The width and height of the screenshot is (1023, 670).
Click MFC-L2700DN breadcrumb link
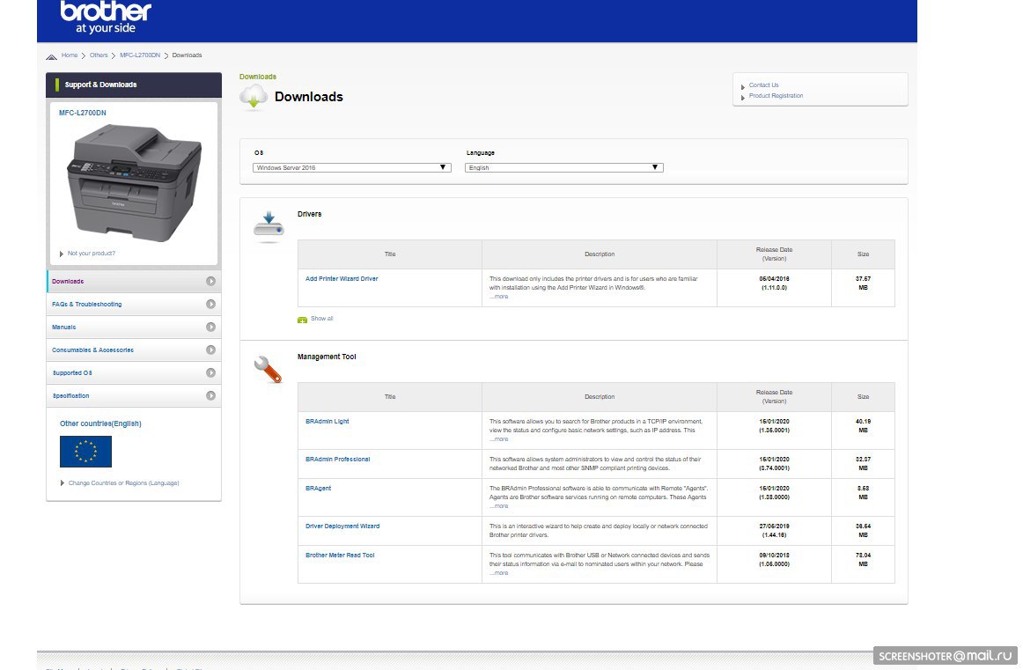point(140,55)
